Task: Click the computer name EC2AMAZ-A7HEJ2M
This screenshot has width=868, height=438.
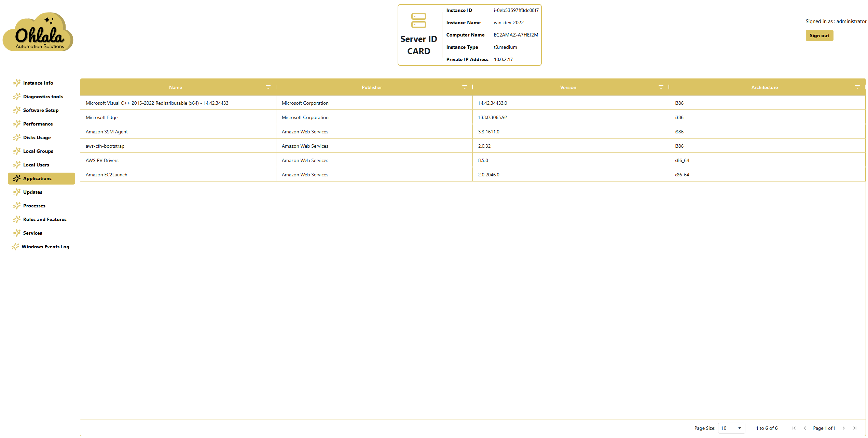Action: pyautogui.click(x=516, y=35)
